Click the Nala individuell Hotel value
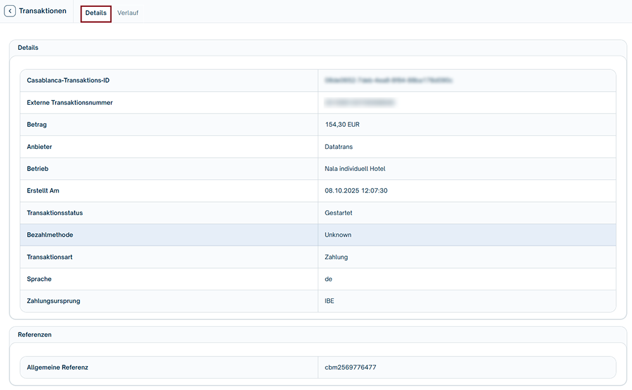The image size is (632, 390). 355,169
